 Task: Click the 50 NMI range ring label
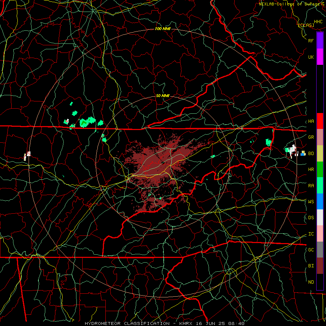(x=163, y=96)
